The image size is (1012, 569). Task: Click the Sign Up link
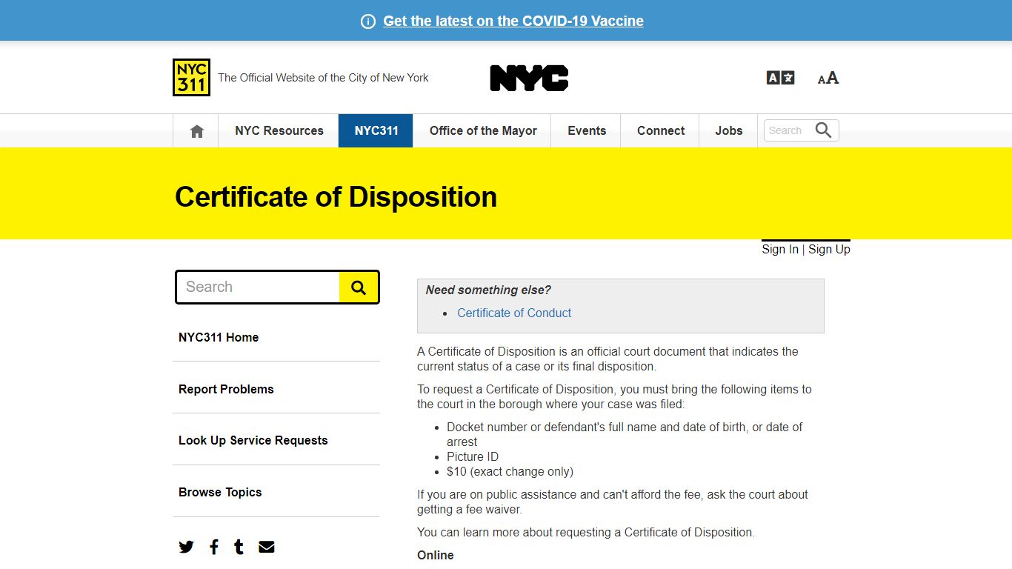[x=829, y=250]
